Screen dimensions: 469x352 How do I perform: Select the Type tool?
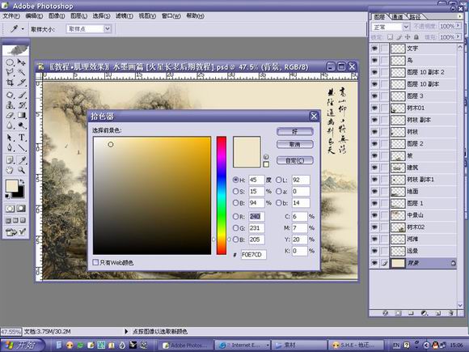pos(21,138)
